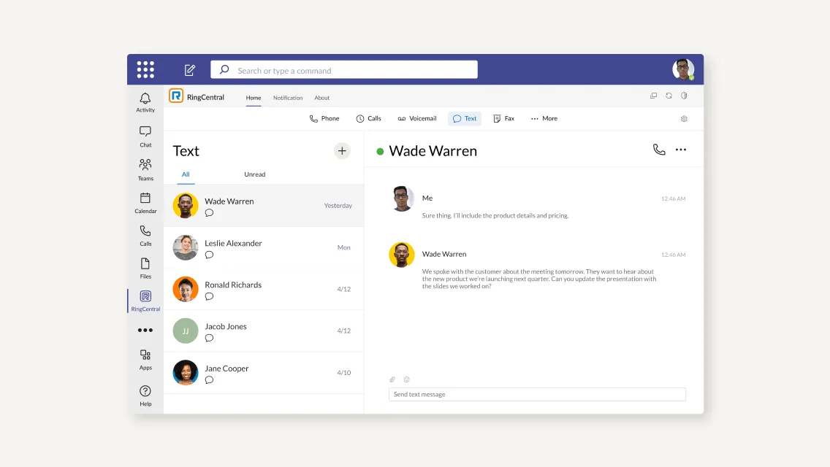830x467 pixels.
Task: Open conversation options ellipsis menu
Action: [681, 150]
